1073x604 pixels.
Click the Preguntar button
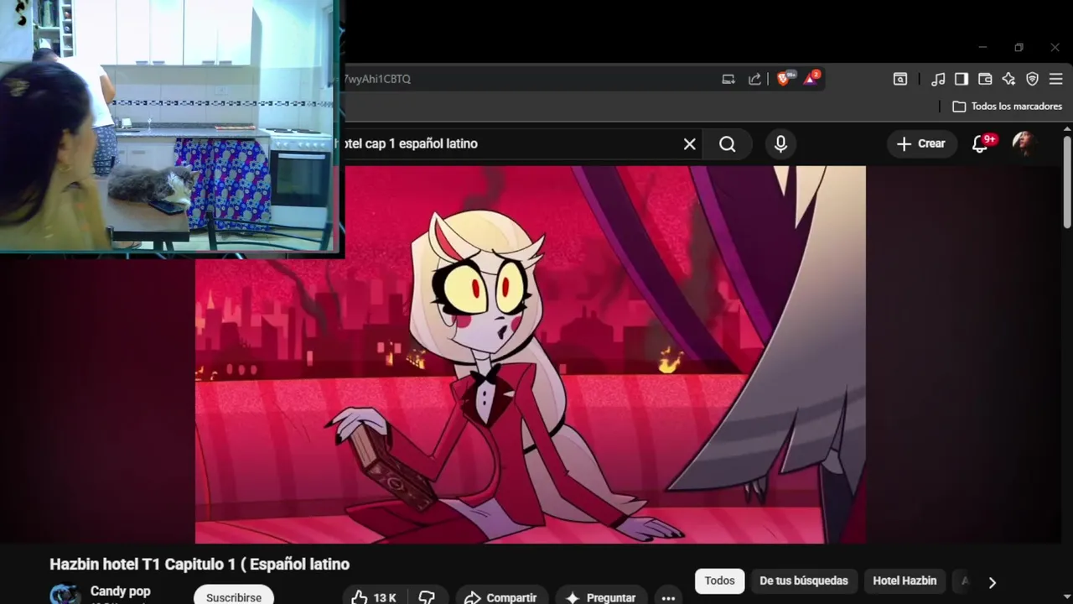coord(601,596)
